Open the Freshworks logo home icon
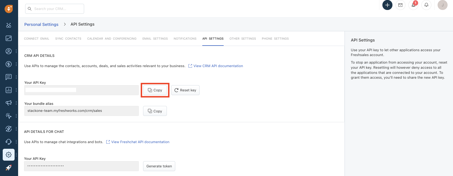Image resolution: width=453 pixels, height=176 pixels. [9, 9]
